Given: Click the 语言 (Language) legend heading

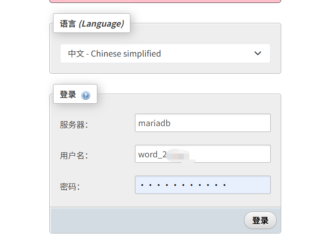Looking at the screenshot, I should (92, 23).
